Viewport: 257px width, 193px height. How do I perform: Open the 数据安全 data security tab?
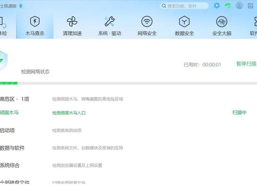click(x=184, y=26)
